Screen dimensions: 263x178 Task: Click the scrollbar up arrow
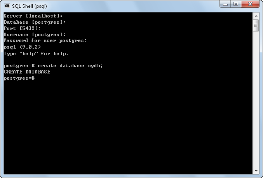[256, 16]
